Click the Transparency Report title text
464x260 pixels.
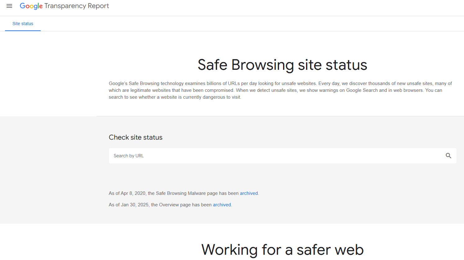[x=77, y=6]
